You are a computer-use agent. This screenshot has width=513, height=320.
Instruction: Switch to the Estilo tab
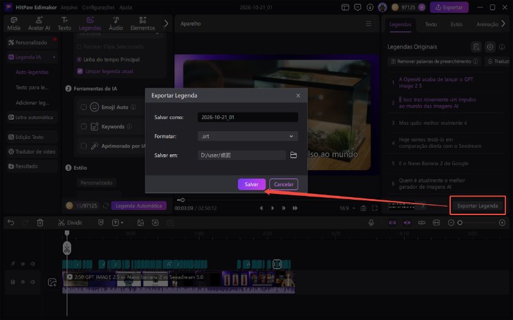click(x=457, y=24)
